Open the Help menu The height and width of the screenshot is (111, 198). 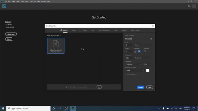pyautogui.click(x=49, y=1)
